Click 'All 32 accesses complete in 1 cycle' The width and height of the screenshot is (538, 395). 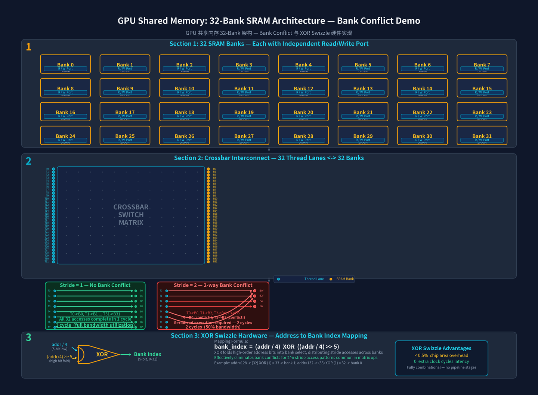coord(95,319)
